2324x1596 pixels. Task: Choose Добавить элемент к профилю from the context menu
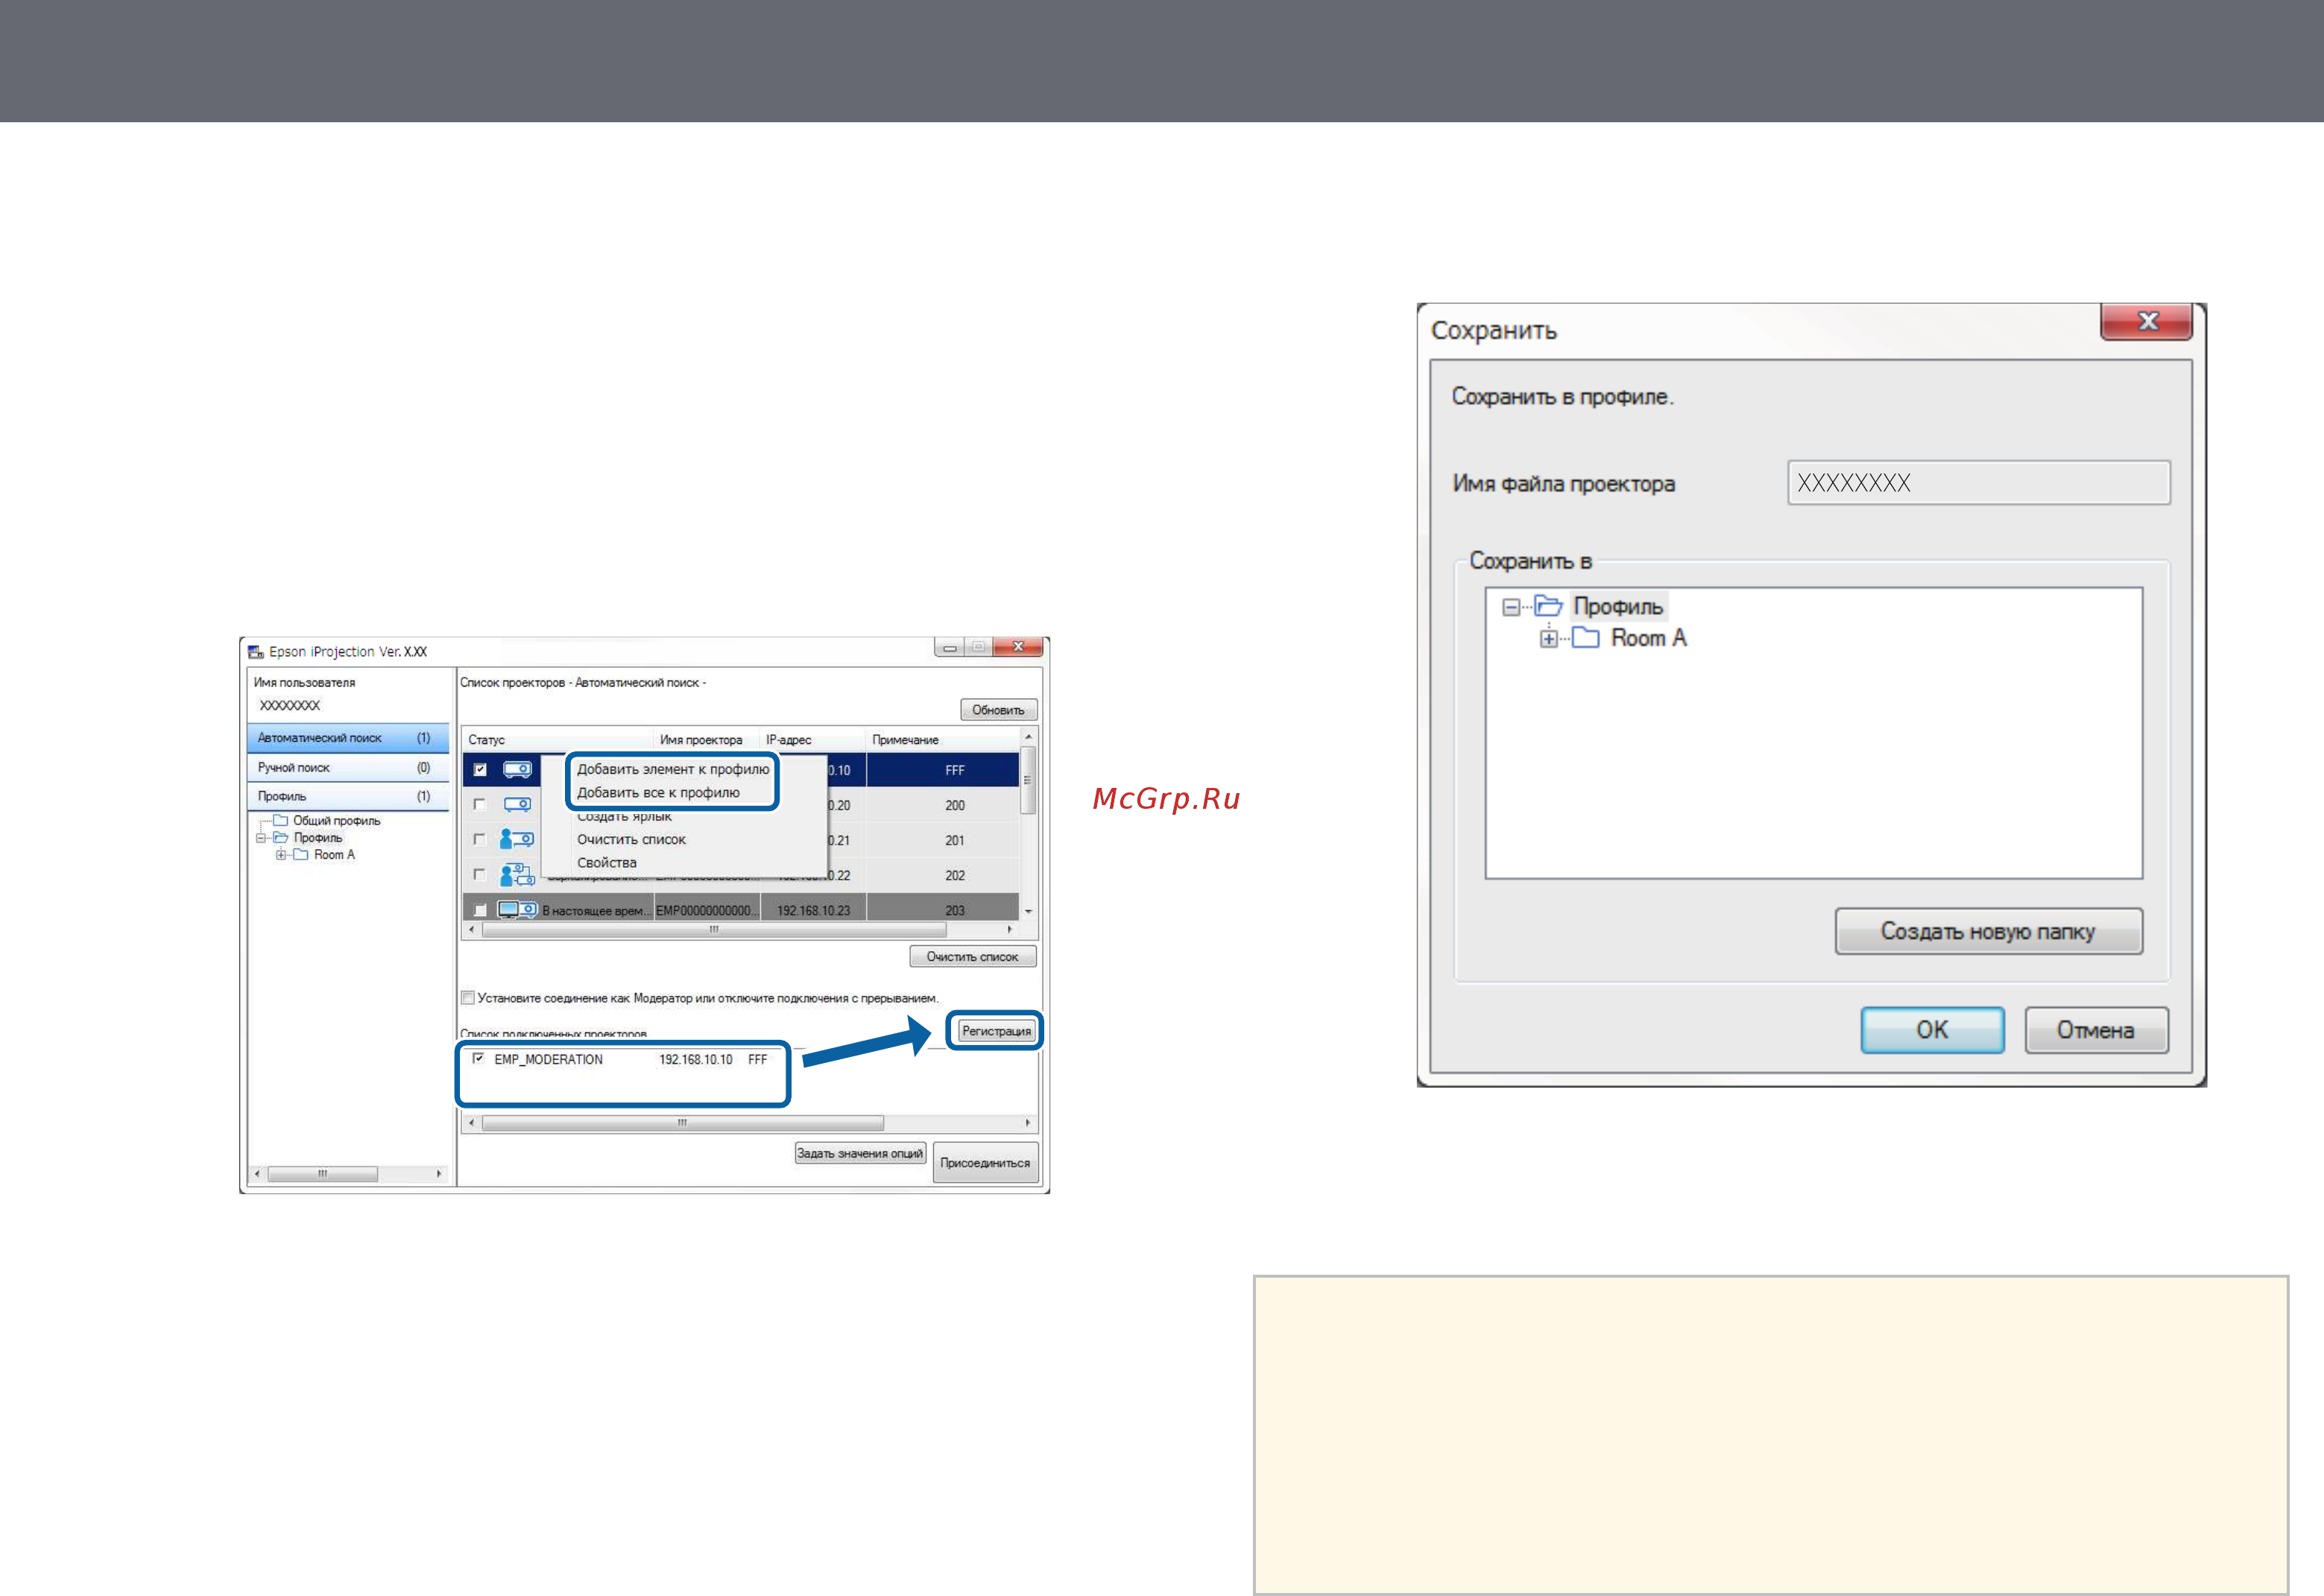(673, 769)
